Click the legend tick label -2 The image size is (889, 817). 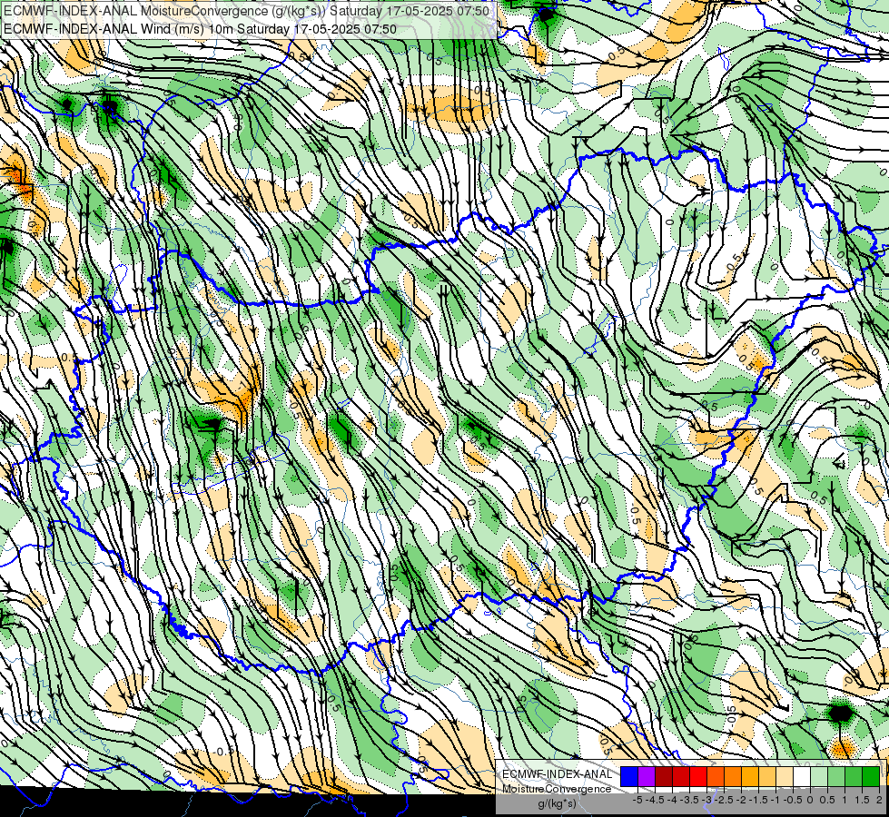pos(742,800)
